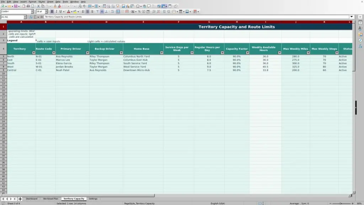Select column header D
This screenshot has width=364, height=205.
tap(106, 22)
